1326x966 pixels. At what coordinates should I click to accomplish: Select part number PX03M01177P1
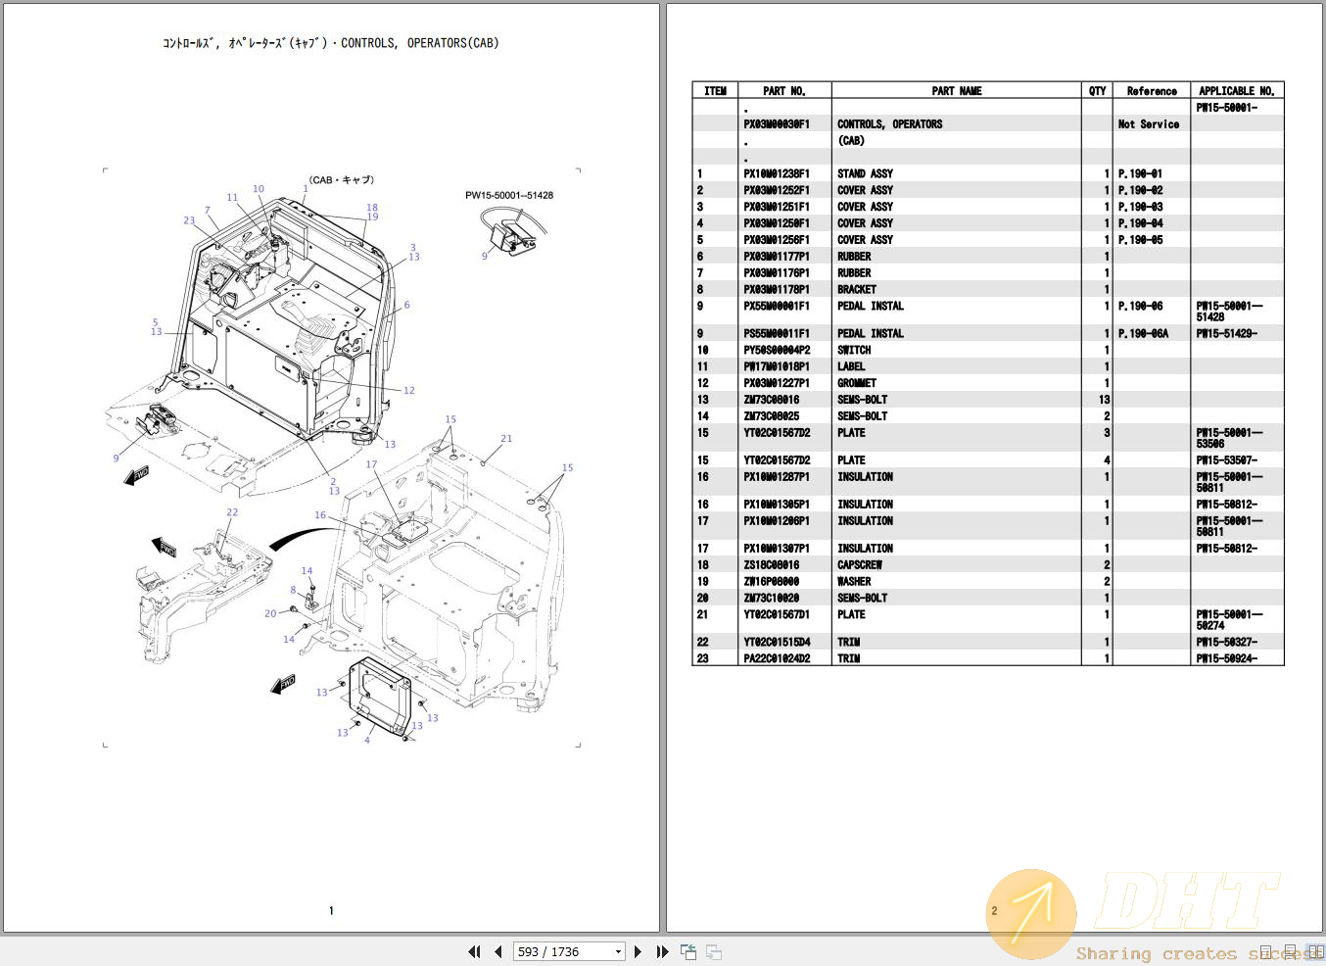pos(777,257)
